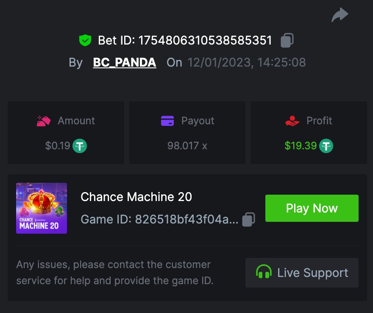Viewport: 373px width, 313px height.
Task: Open the BC_PANDA user profile
Action: tap(125, 63)
